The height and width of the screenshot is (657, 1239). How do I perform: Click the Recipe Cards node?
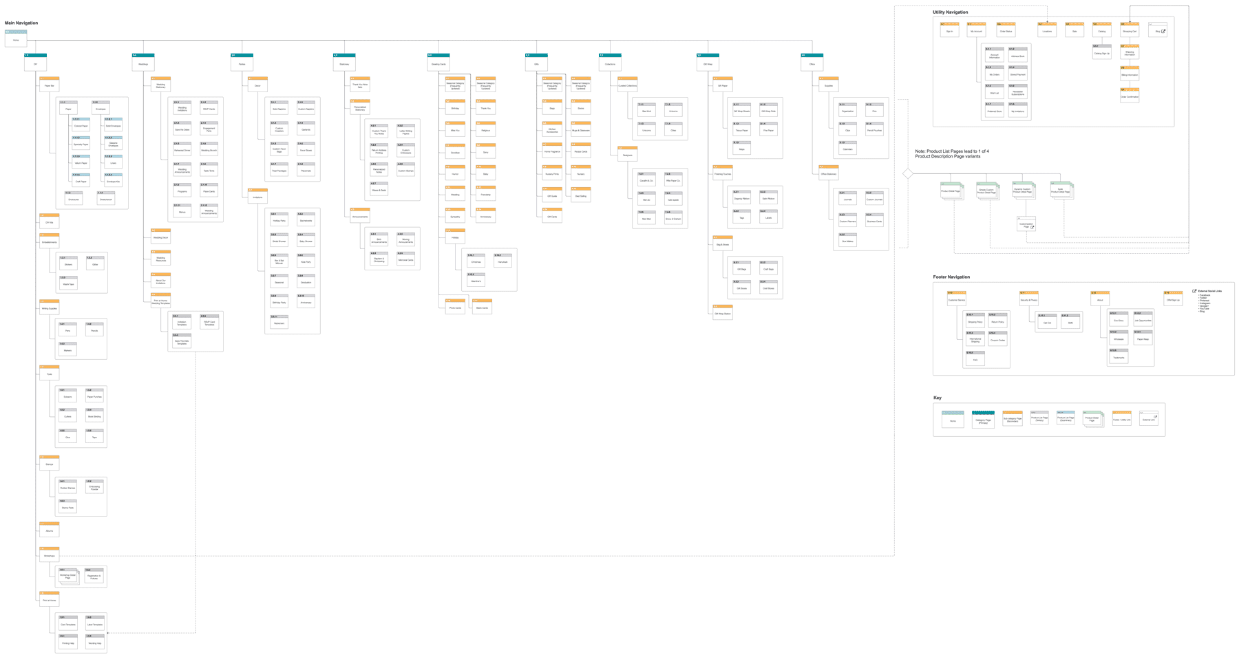click(x=581, y=150)
